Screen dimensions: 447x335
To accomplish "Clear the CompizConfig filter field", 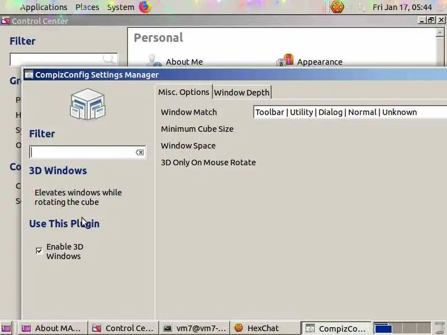I will point(140,152).
